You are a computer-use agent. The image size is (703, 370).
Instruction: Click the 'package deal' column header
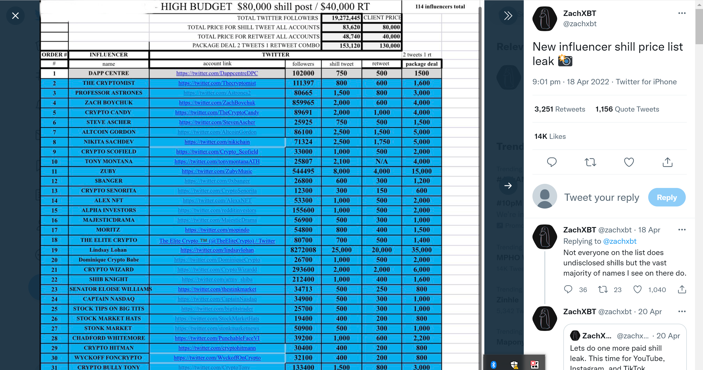pos(421,64)
